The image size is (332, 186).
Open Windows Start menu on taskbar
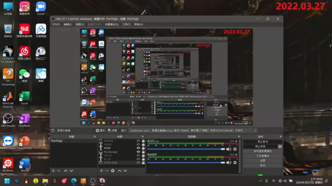click(x=7, y=181)
